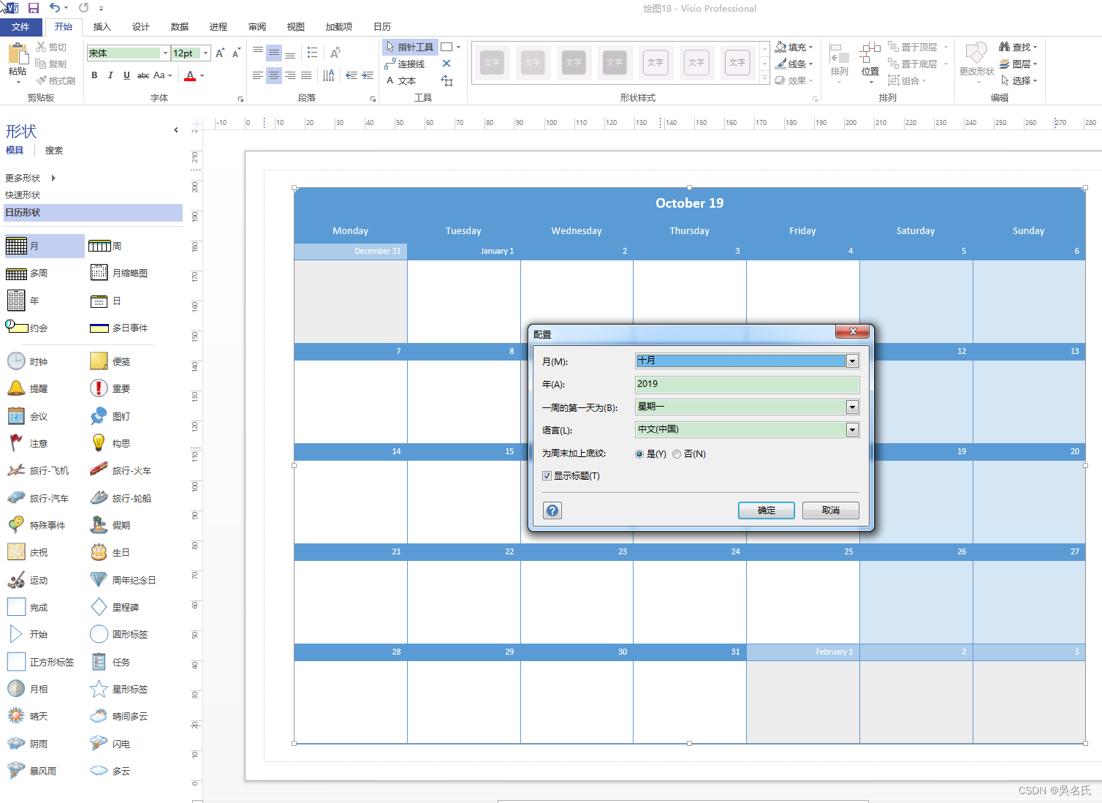Activate the 指针工具 pointer tool

[410, 47]
